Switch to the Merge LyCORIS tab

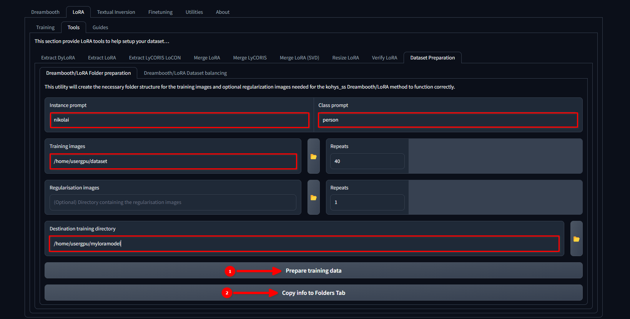click(x=250, y=58)
